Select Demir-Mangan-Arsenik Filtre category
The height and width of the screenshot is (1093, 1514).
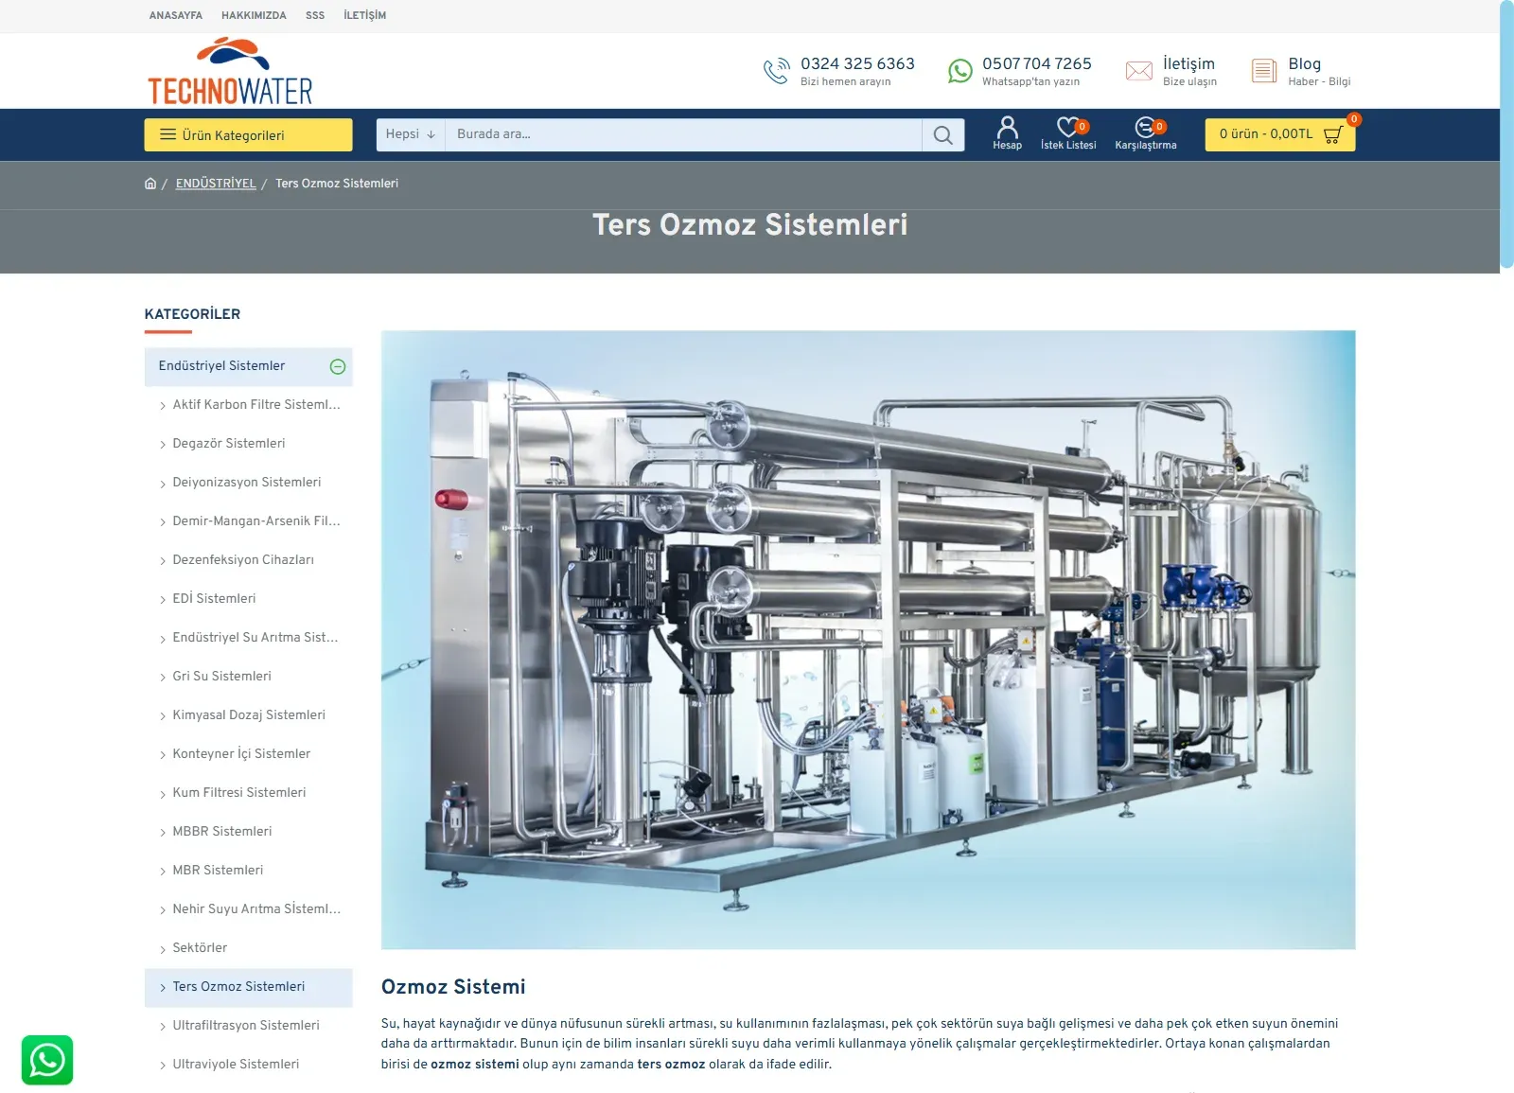[248, 521]
